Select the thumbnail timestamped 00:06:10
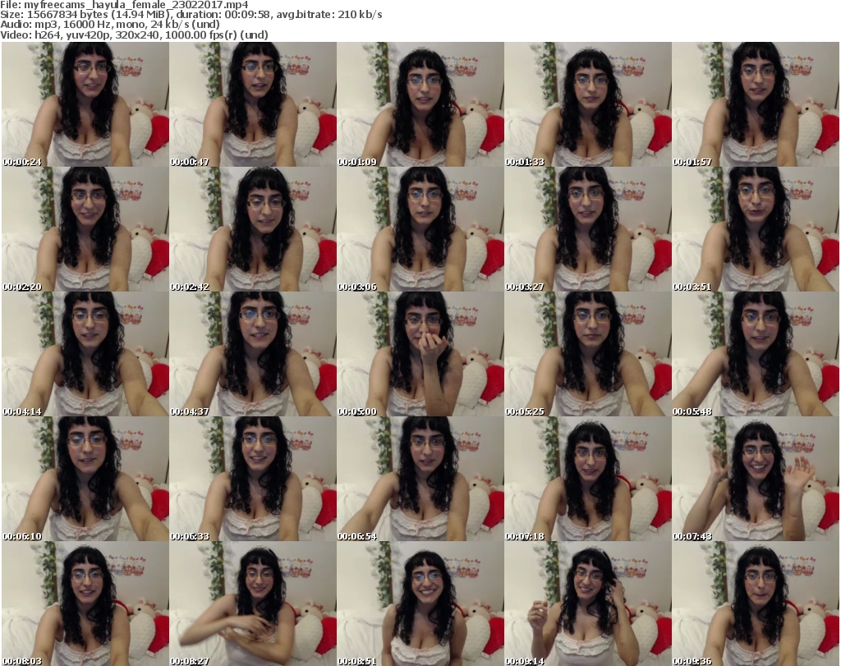Screen dimensions: 841x666 click(85, 480)
